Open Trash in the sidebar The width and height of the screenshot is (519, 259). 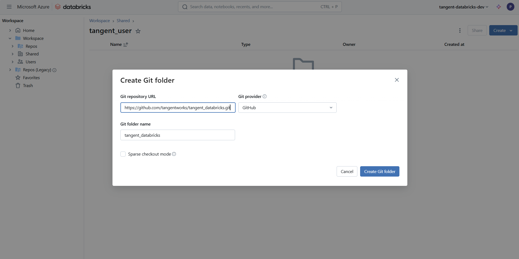point(28,86)
